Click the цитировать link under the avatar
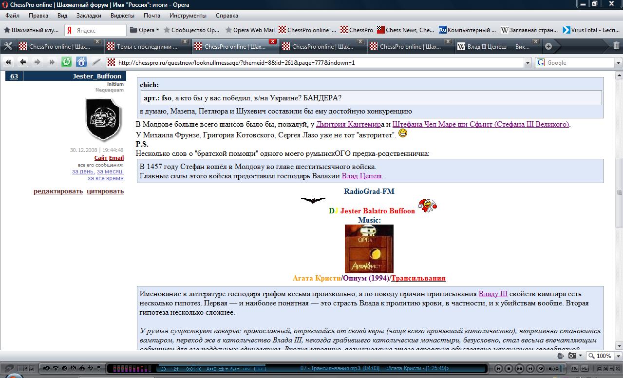Image resolution: width=623 pixels, height=378 pixels. pos(105,191)
